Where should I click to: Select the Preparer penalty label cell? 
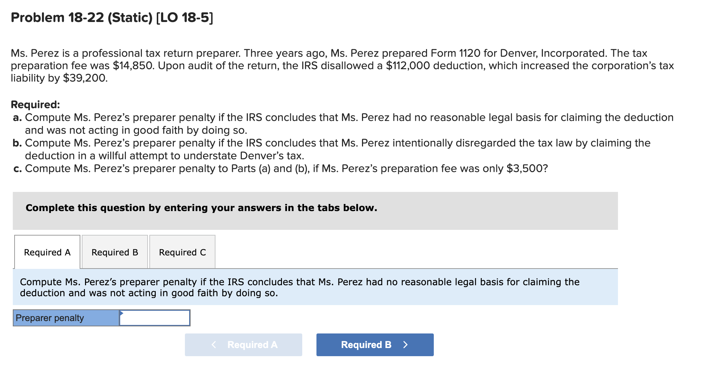point(66,318)
